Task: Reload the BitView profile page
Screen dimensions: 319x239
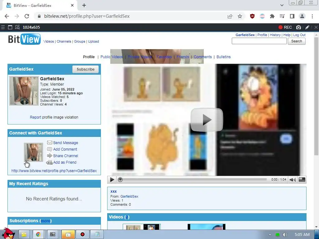Action: pyautogui.click(x=27, y=16)
